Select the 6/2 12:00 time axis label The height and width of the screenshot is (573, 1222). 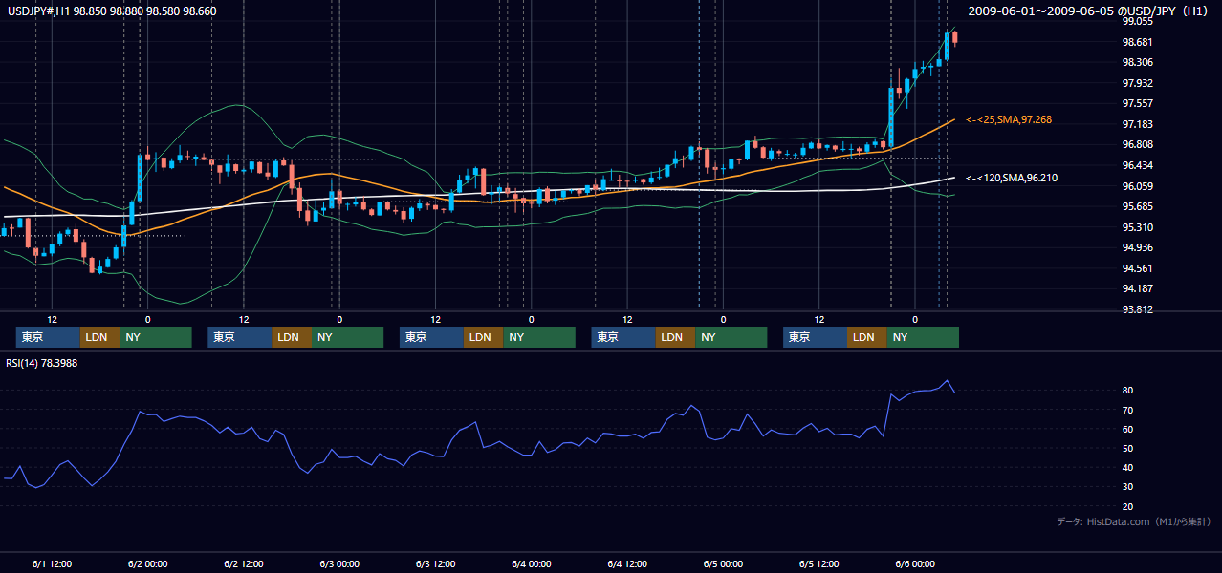coord(243,563)
